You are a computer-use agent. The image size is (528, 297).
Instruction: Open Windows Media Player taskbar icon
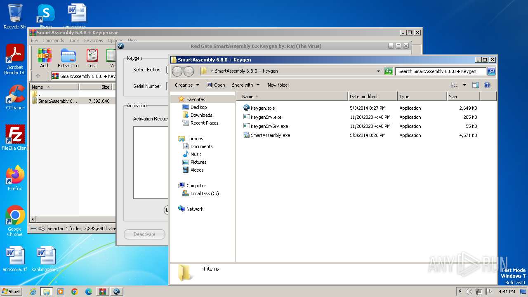tap(60, 292)
